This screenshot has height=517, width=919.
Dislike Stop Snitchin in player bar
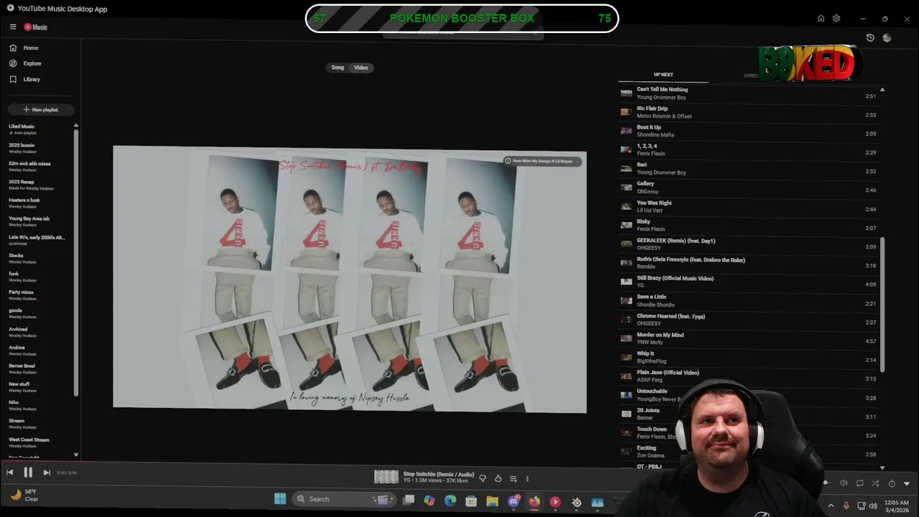coord(482,478)
